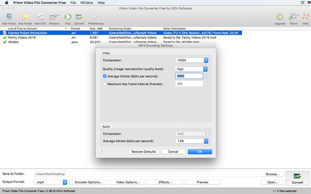Open the Output Format .mp4 dropdown
This screenshot has width=311, height=194.
pos(50,182)
